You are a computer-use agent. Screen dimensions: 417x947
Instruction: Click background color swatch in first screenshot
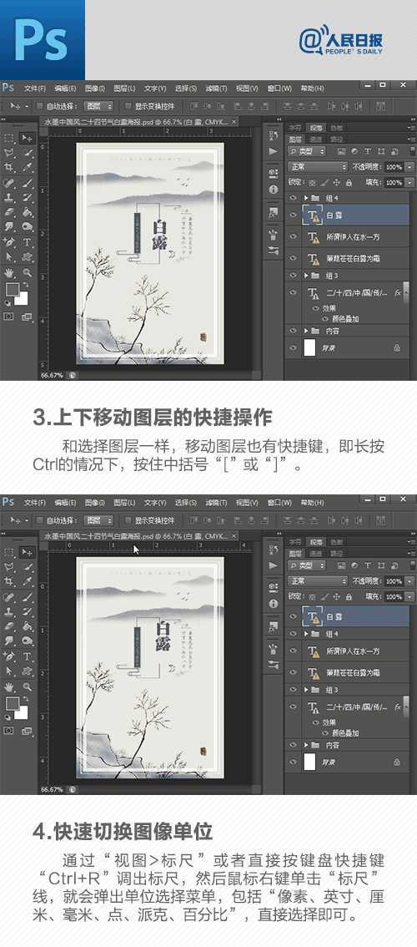click(x=23, y=298)
